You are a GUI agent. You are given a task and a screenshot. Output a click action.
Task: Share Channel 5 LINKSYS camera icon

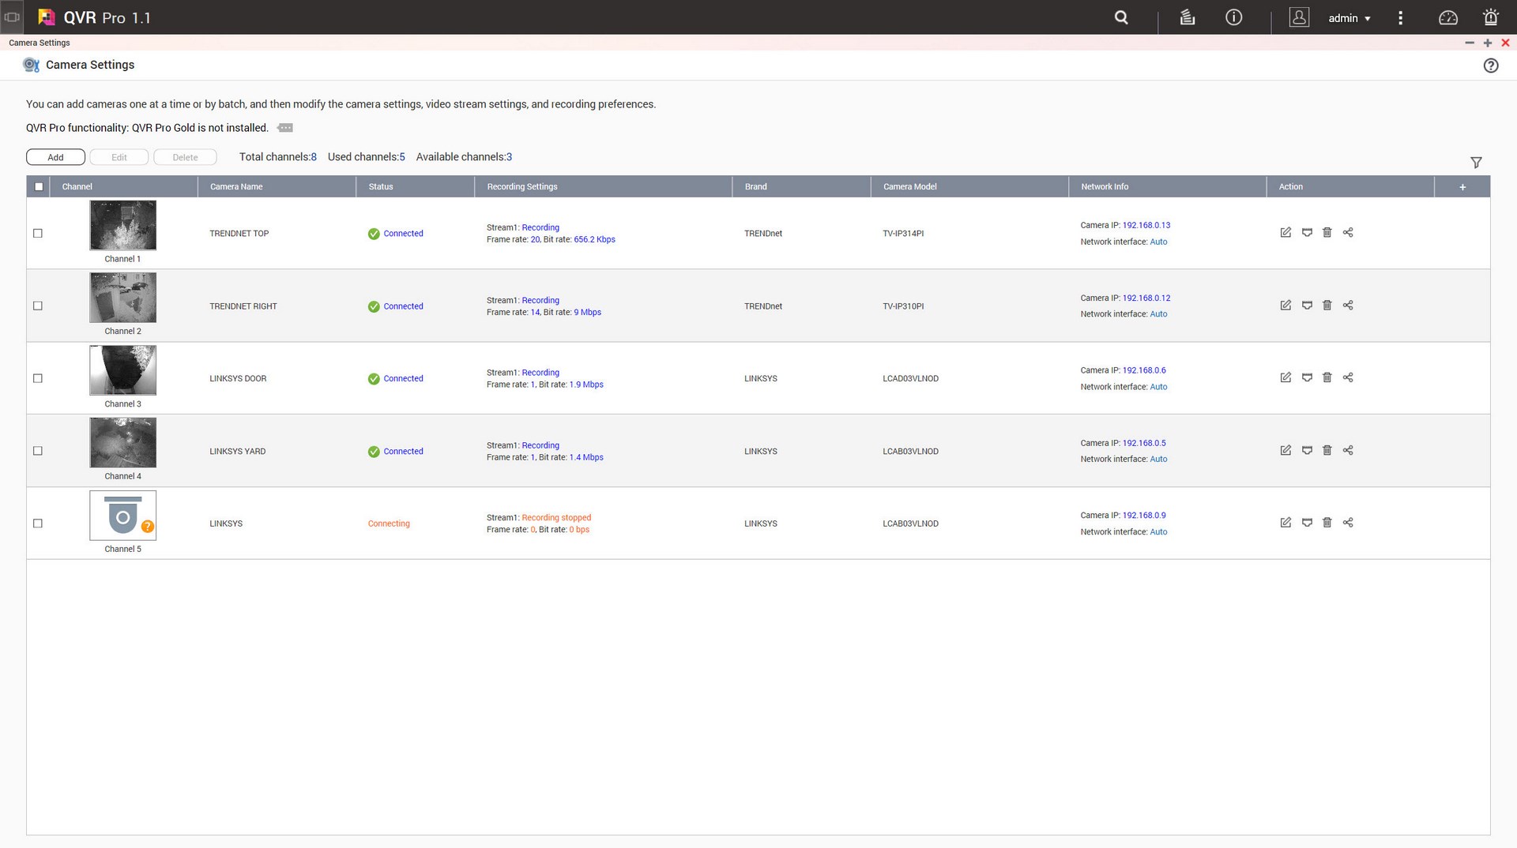click(1348, 522)
